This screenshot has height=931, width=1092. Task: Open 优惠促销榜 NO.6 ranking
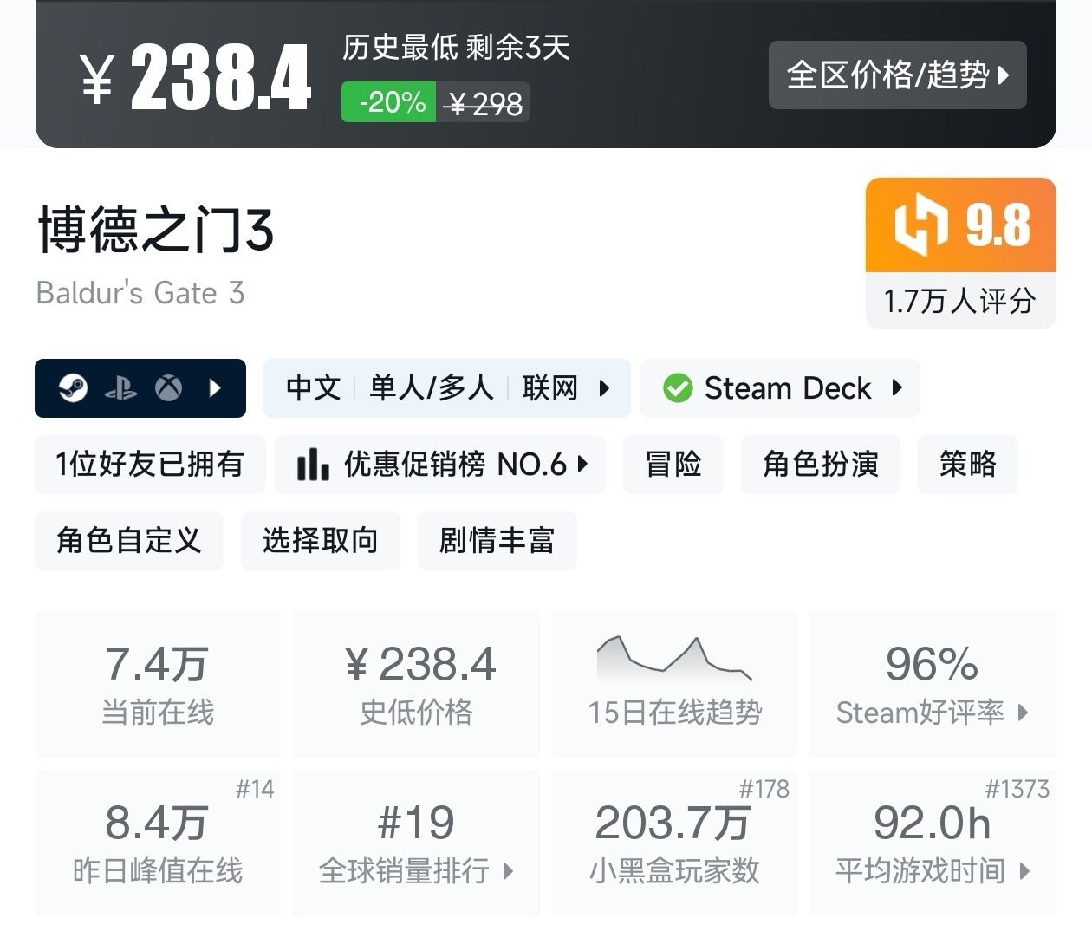pyautogui.click(x=440, y=465)
